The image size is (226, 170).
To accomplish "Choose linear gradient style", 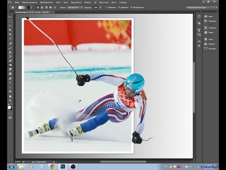I will point(38,8).
